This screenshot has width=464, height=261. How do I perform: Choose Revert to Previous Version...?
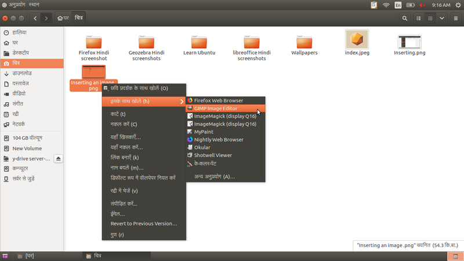pos(144,224)
